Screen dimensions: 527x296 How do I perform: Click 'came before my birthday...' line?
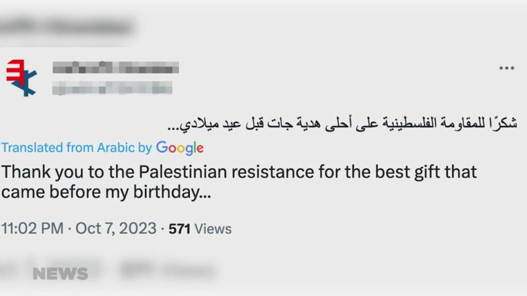coord(106,193)
